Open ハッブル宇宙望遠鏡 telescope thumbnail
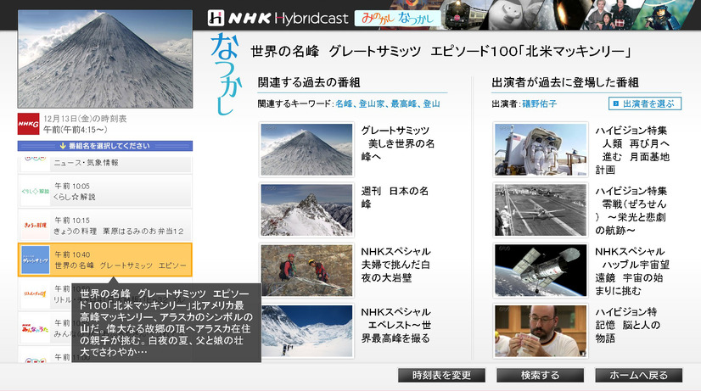 click(x=541, y=271)
